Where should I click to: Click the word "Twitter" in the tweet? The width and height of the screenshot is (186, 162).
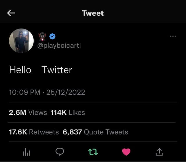(57, 70)
